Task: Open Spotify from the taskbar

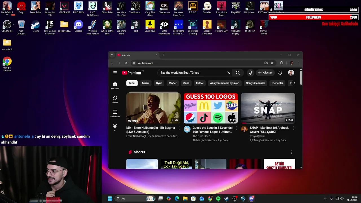Action: [x=218, y=198]
